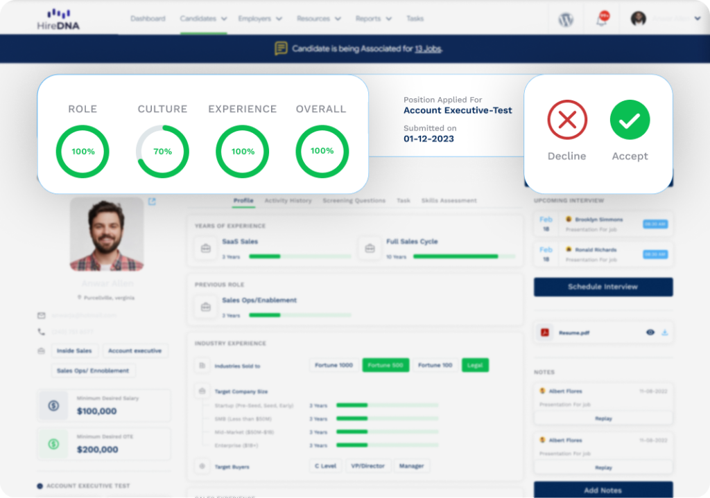The height and width of the screenshot is (498, 710).
Task: Open the Tasks menu item
Action: coord(415,19)
